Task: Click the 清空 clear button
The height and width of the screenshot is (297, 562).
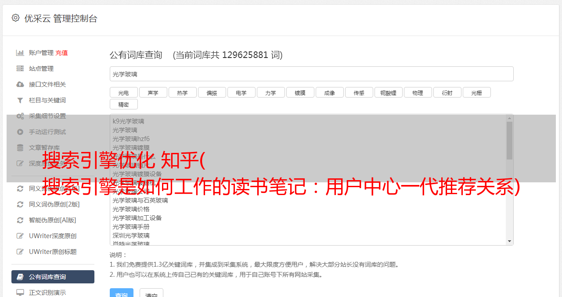Action: click(151, 293)
